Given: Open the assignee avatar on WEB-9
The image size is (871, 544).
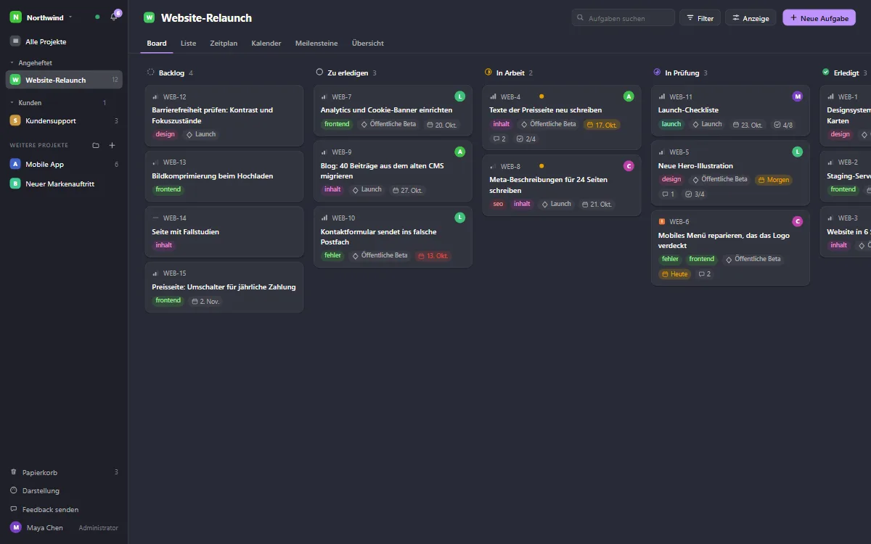Looking at the screenshot, I should 459,152.
